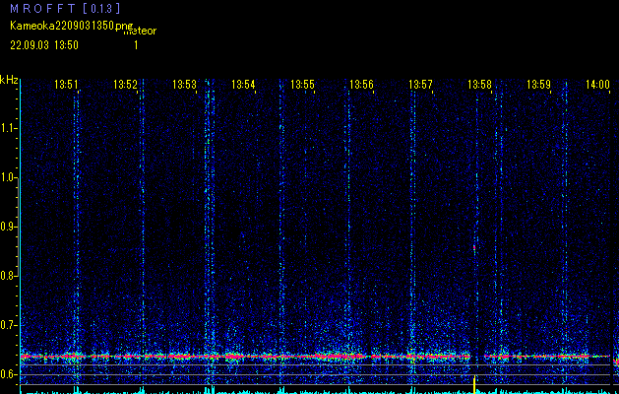Click the 0.7 frequency axis label

coord(8,325)
